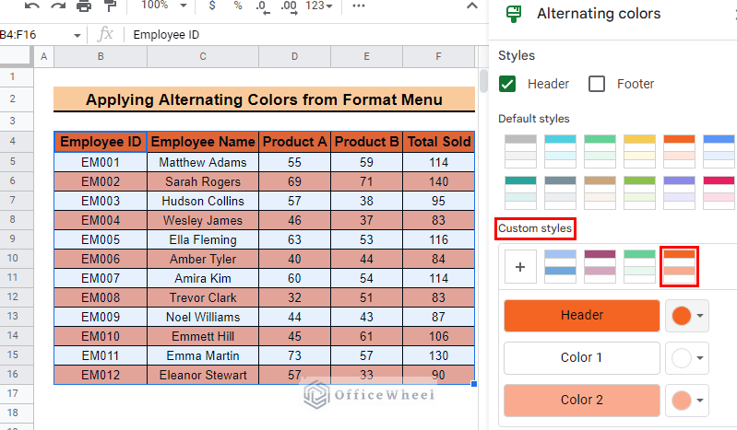Choose the yellow default style
Image resolution: width=737 pixels, height=430 pixels.
[x=639, y=151]
